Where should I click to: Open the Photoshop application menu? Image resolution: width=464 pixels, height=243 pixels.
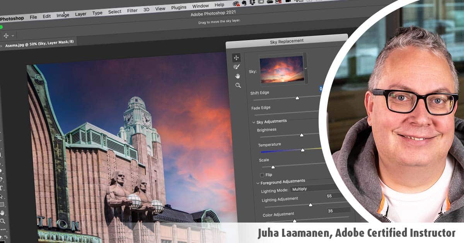point(12,18)
